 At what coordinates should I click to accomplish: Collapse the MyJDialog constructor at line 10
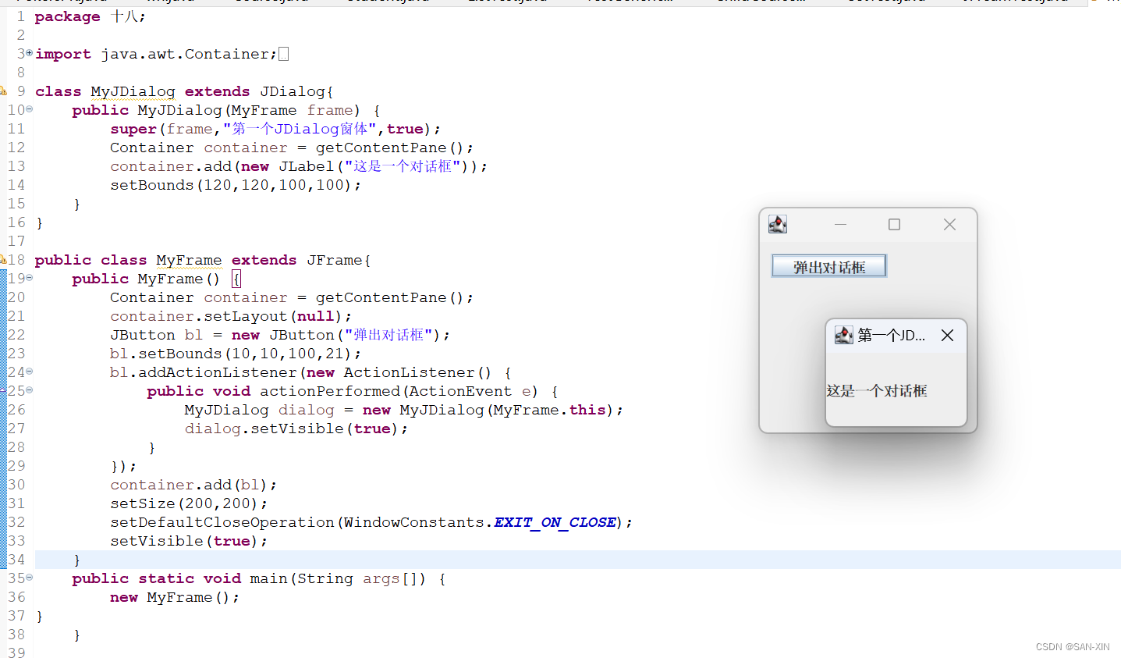point(28,109)
